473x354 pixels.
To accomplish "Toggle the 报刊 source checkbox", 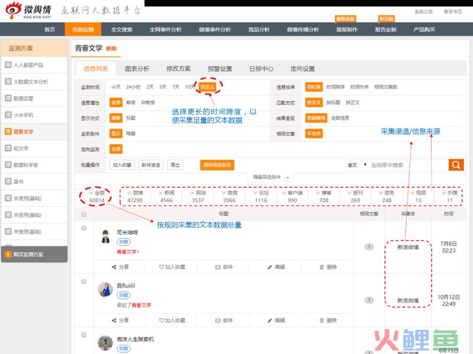I will click(349, 193).
